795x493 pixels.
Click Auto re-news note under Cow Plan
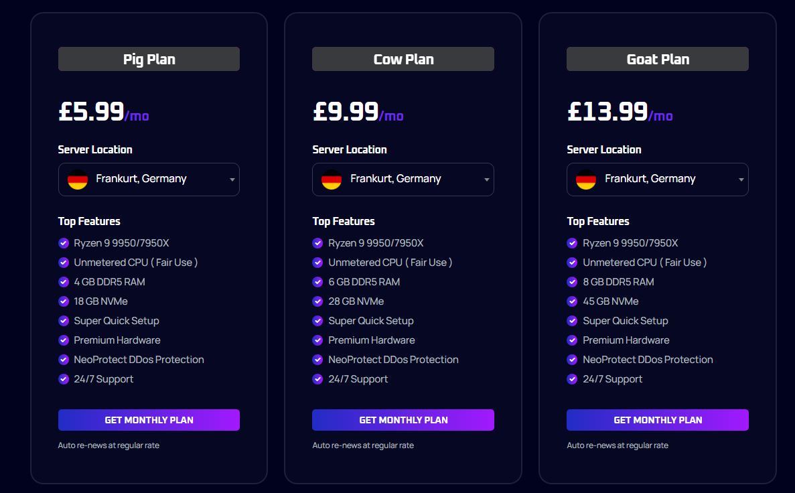click(363, 445)
